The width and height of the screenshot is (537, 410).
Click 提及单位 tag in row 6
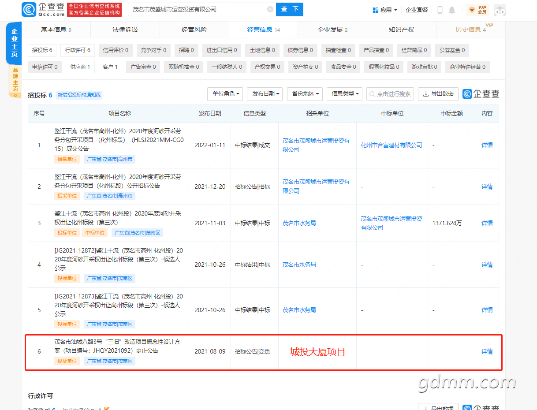(67, 361)
